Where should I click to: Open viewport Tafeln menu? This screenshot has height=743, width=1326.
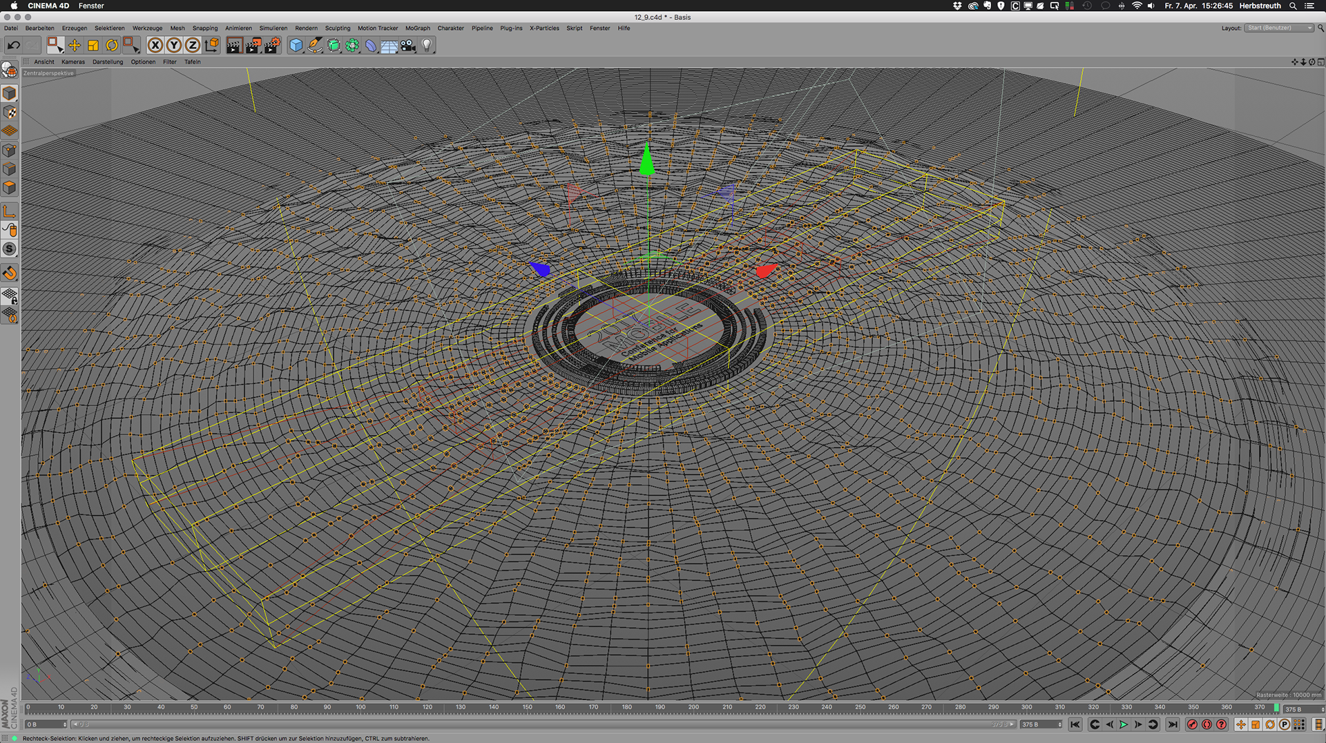(193, 62)
